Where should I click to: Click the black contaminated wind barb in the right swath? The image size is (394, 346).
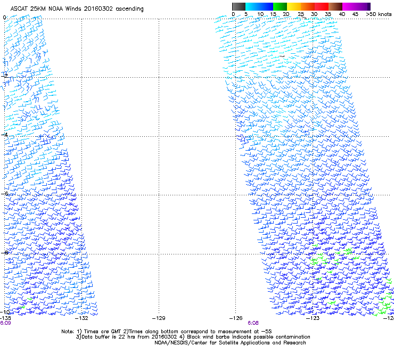tap(282, 56)
